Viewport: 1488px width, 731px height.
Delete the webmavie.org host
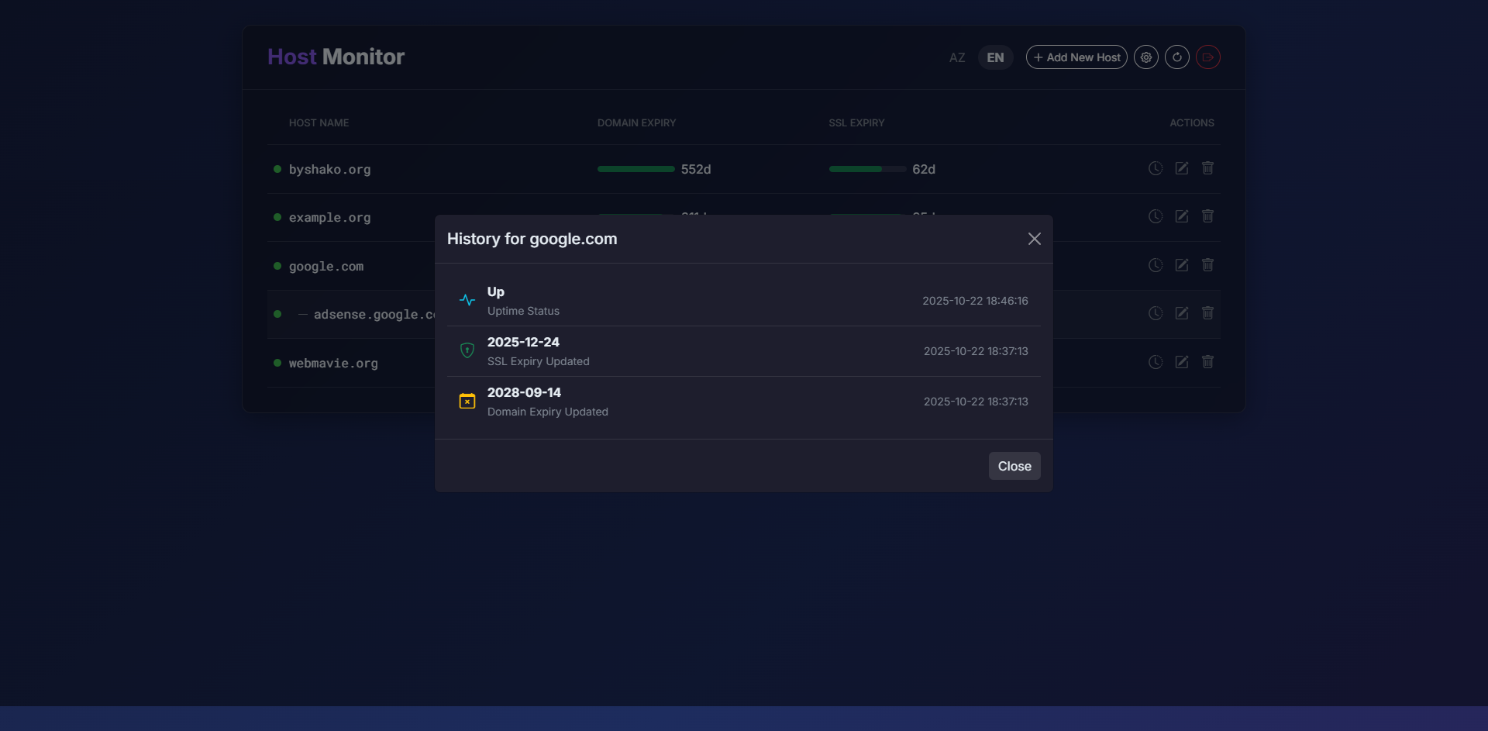click(x=1207, y=362)
